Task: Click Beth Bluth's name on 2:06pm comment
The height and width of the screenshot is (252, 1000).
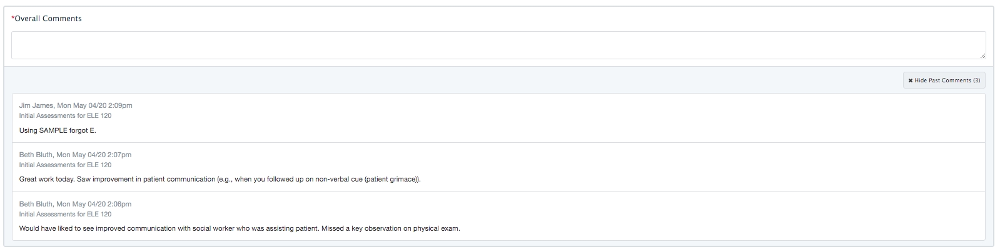Action: point(36,204)
